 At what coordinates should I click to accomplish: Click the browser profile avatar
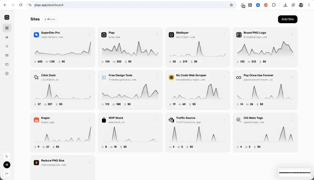(301, 5)
